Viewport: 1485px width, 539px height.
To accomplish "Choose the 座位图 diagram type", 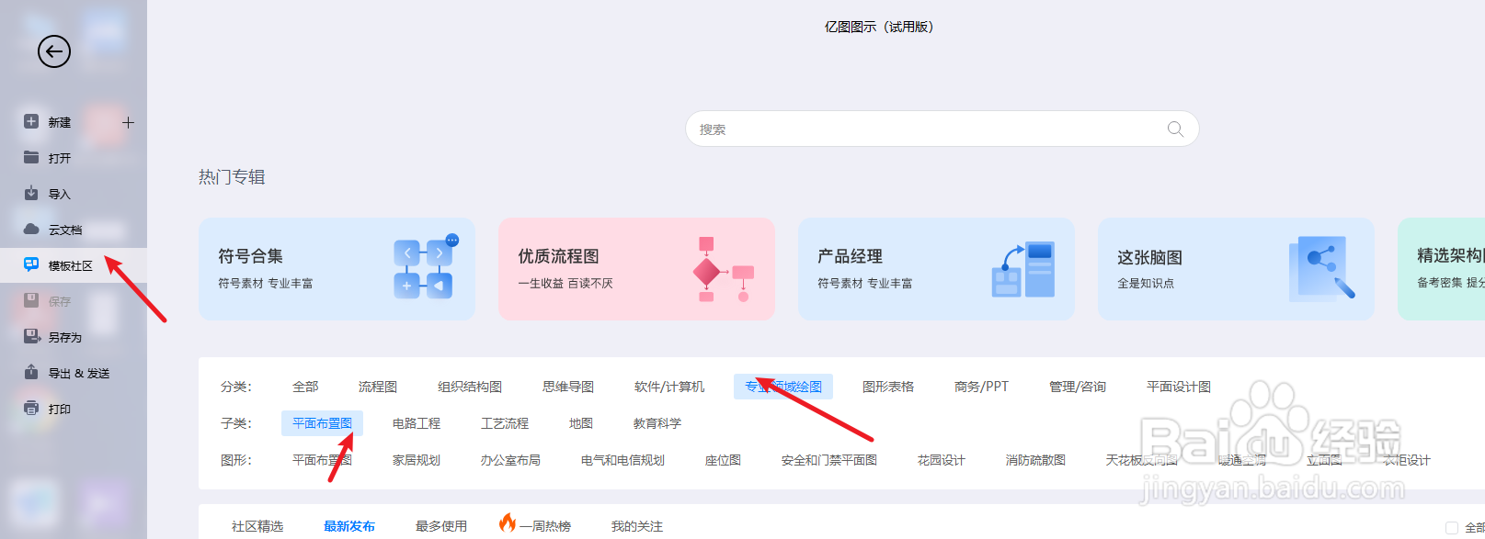I will (x=723, y=460).
